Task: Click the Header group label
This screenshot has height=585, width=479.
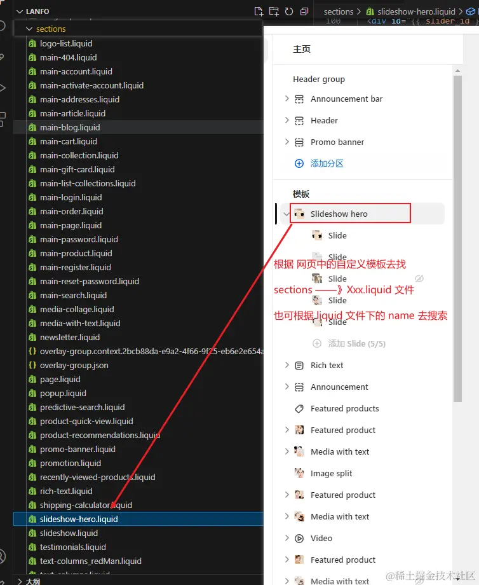Action: (x=319, y=79)
